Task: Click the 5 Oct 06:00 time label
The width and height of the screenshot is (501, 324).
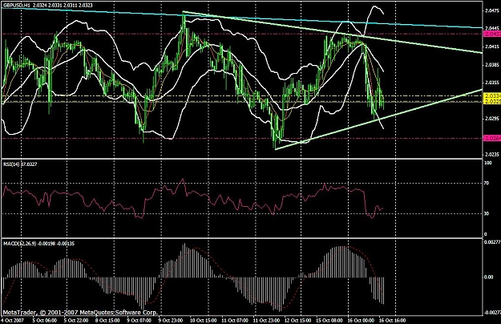Action: [x=45, y=320]
